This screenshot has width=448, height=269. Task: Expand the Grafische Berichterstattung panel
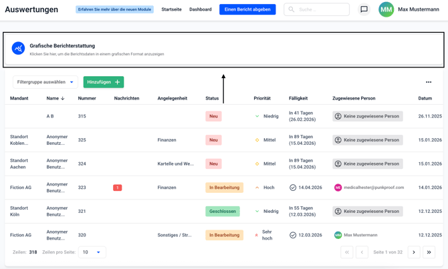(x=223, y=49)
